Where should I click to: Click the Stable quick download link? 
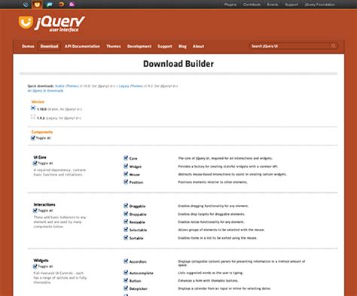tap(59, 86)
